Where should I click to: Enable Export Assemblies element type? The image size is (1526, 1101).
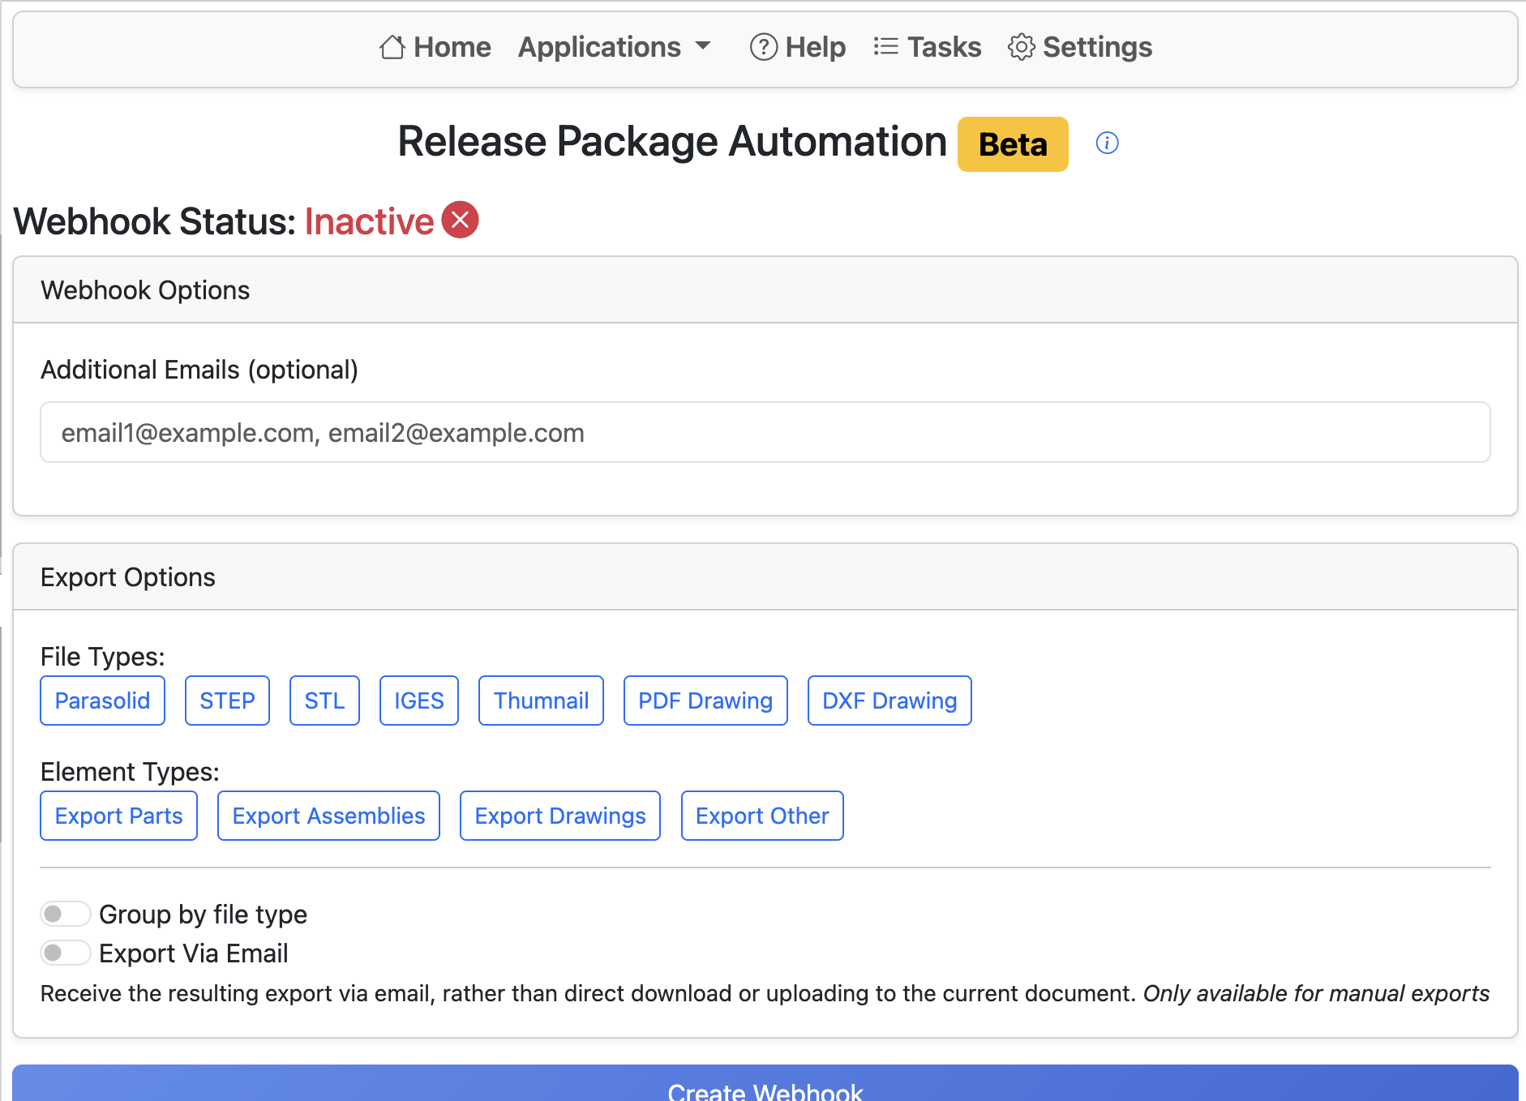point(328,816)
